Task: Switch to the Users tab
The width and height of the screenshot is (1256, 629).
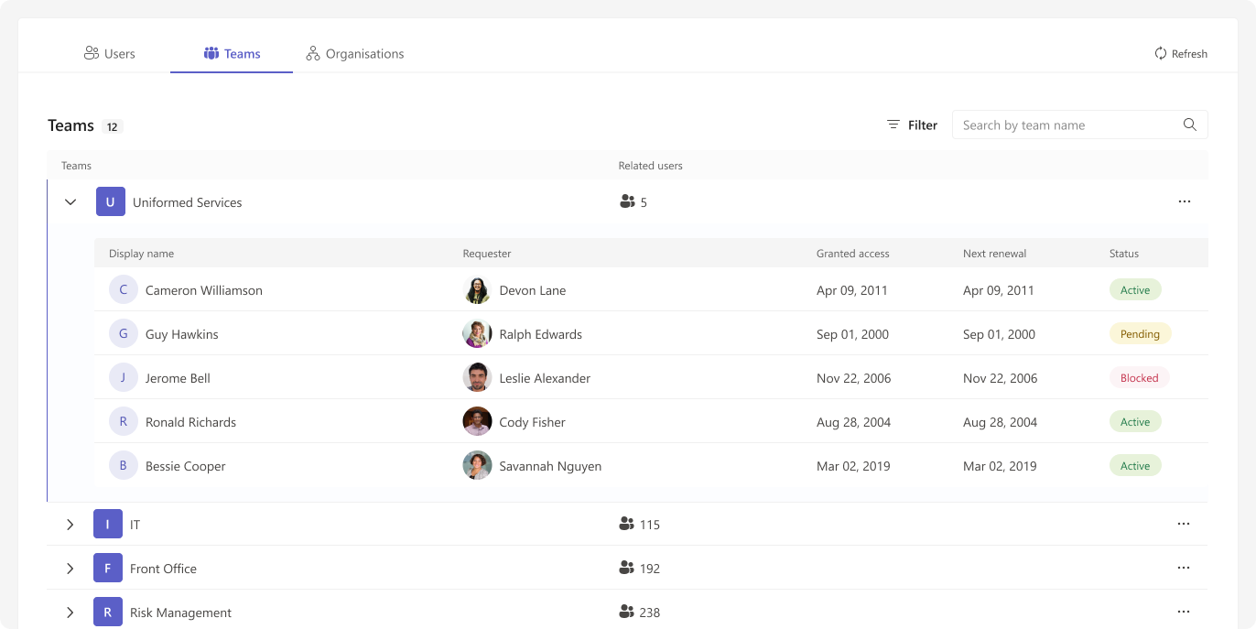Action: click(x=109, y=54)
